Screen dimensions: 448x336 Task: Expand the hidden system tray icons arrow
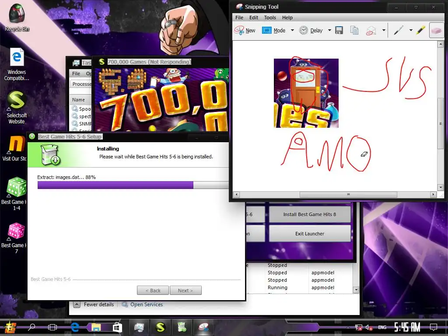[x=348, y=327]
